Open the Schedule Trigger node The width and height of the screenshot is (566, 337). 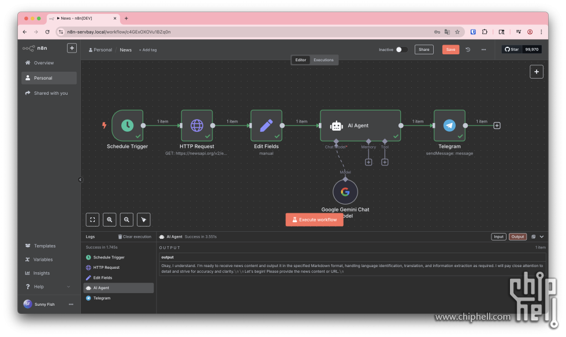[x=127, y=125]
